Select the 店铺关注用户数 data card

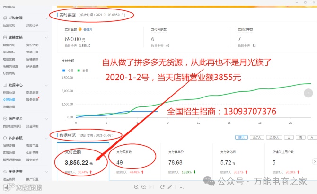[x=291, y=162]
